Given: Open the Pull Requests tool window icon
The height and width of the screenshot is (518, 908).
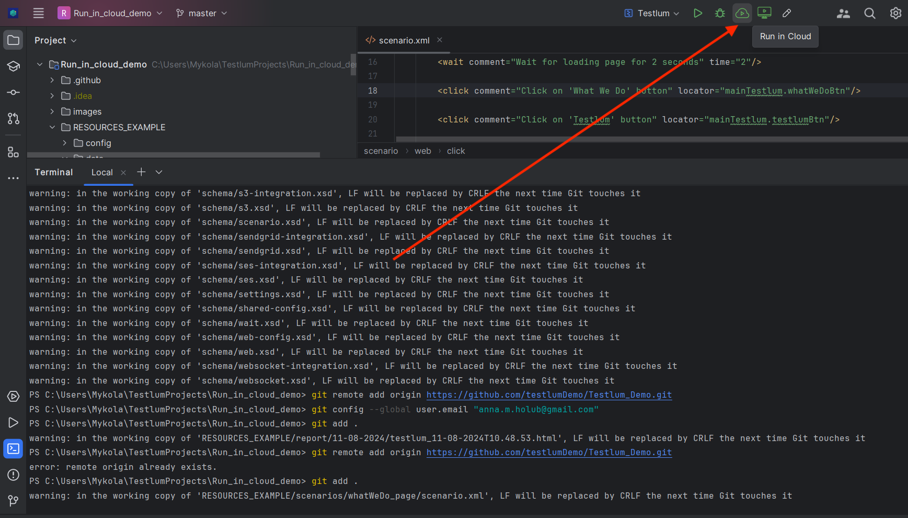Looking at the screenshot, I should tap(13, 119).
